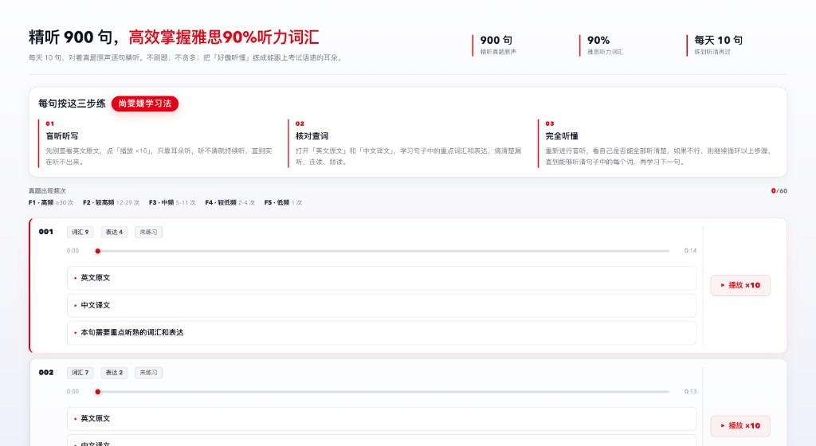Click step 01 盲听听写 heading

coord(62,136)
